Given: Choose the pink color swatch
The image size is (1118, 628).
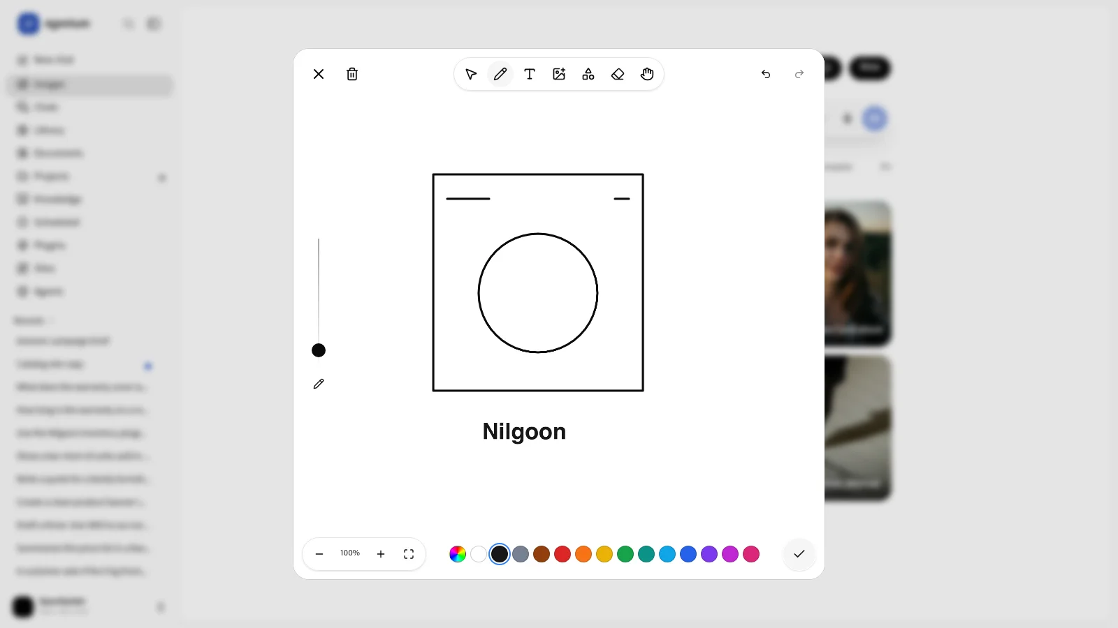Looking at the screenshot, I should (x=751, y=554).
